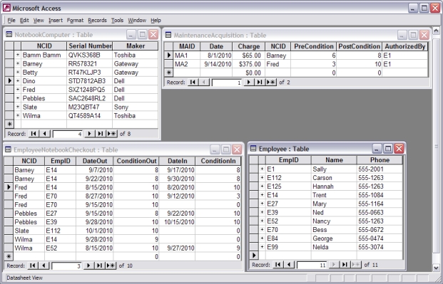Open the Help menu
The height and width of the screenshot is (284, 443).
click(156, 21)
